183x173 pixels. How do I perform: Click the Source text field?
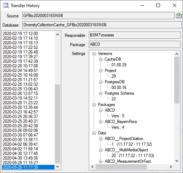click(x=98, y=16)
